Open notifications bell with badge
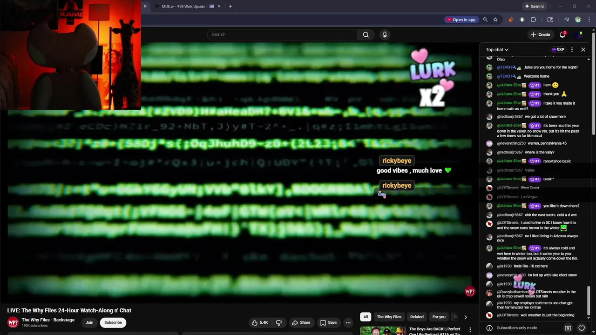The height and width of the screenshot is (335, 596). click(562, 34)
